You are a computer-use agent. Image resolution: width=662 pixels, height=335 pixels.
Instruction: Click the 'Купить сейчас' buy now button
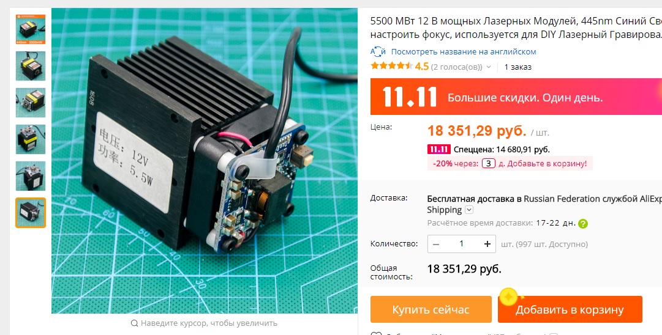click(431, 309)
